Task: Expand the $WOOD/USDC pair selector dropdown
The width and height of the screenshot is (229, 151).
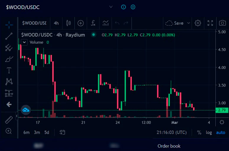Action: click(111, 7)
